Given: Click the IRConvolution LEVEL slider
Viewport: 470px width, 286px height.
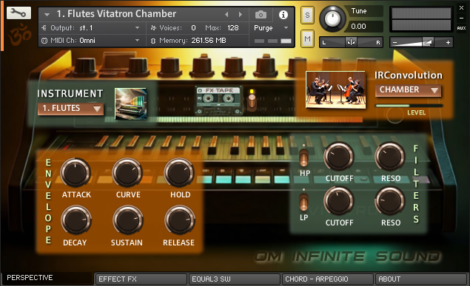Looking at the screenshot, I should (409, 106).
